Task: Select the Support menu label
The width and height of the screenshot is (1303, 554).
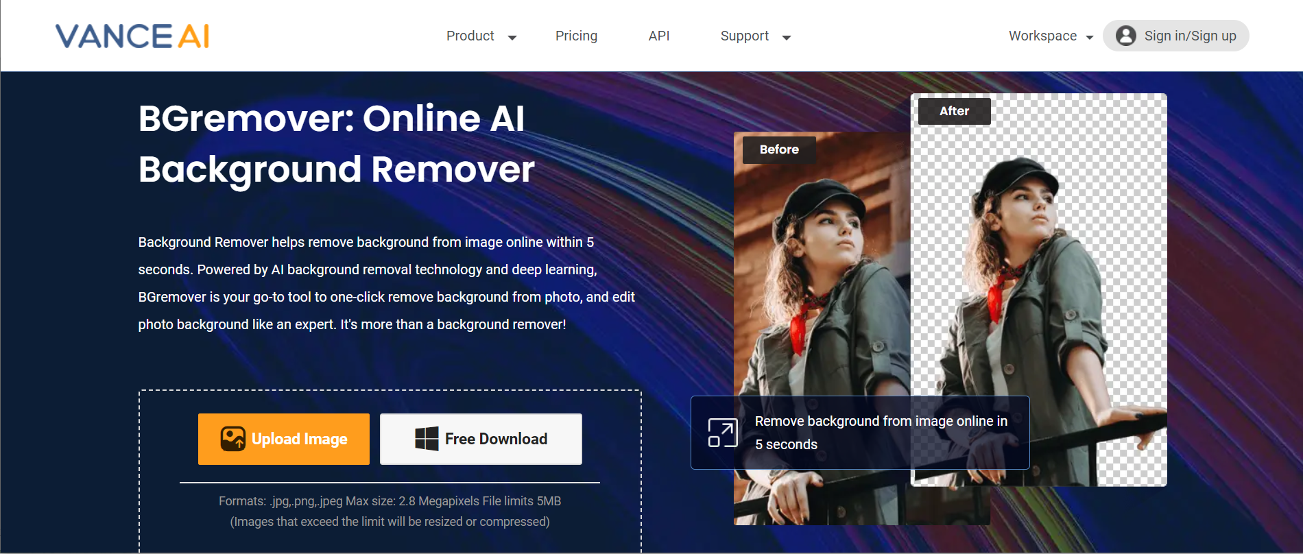Action: point(744,36)
